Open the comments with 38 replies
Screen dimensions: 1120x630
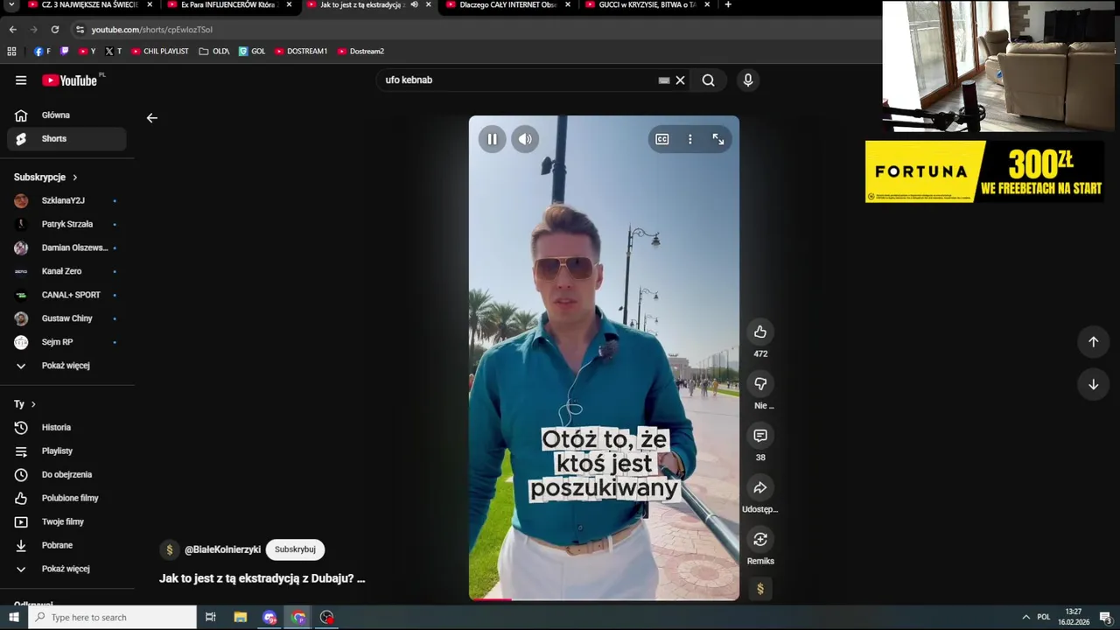click(760, 436)
